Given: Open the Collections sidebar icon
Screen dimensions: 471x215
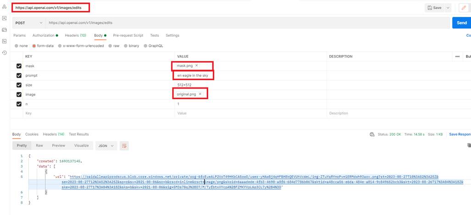Looking at the screenshot, I should tap(4, 6).
